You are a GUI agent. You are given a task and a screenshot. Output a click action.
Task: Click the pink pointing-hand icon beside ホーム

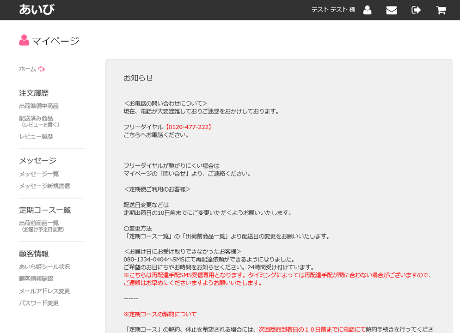click(41, 69)
